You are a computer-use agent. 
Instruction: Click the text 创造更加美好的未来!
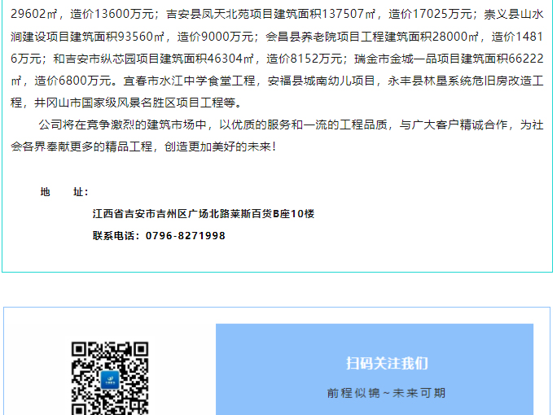(x=220, y=146)
